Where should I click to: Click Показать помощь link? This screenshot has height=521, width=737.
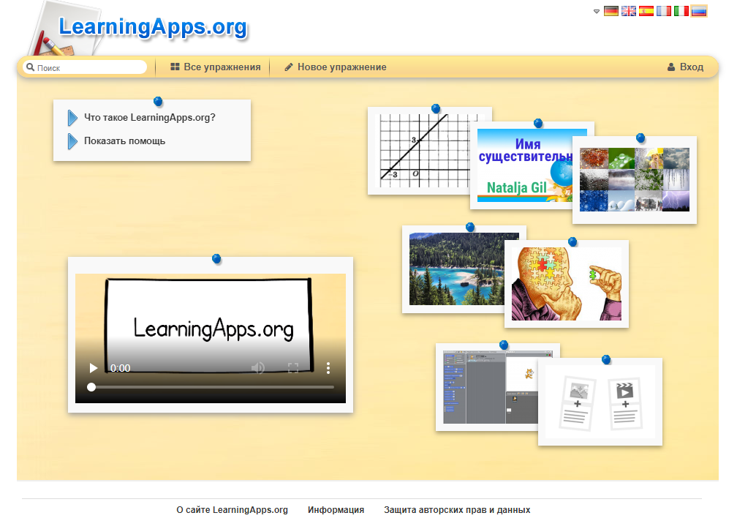pyautogui.click(x=124, y=141)
